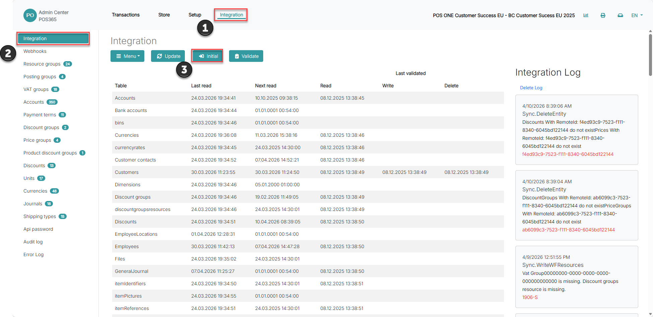Click Customers delete time 08.12.2025 13:38:49
This screenshot has width=653, height=317.
point(466,172)
